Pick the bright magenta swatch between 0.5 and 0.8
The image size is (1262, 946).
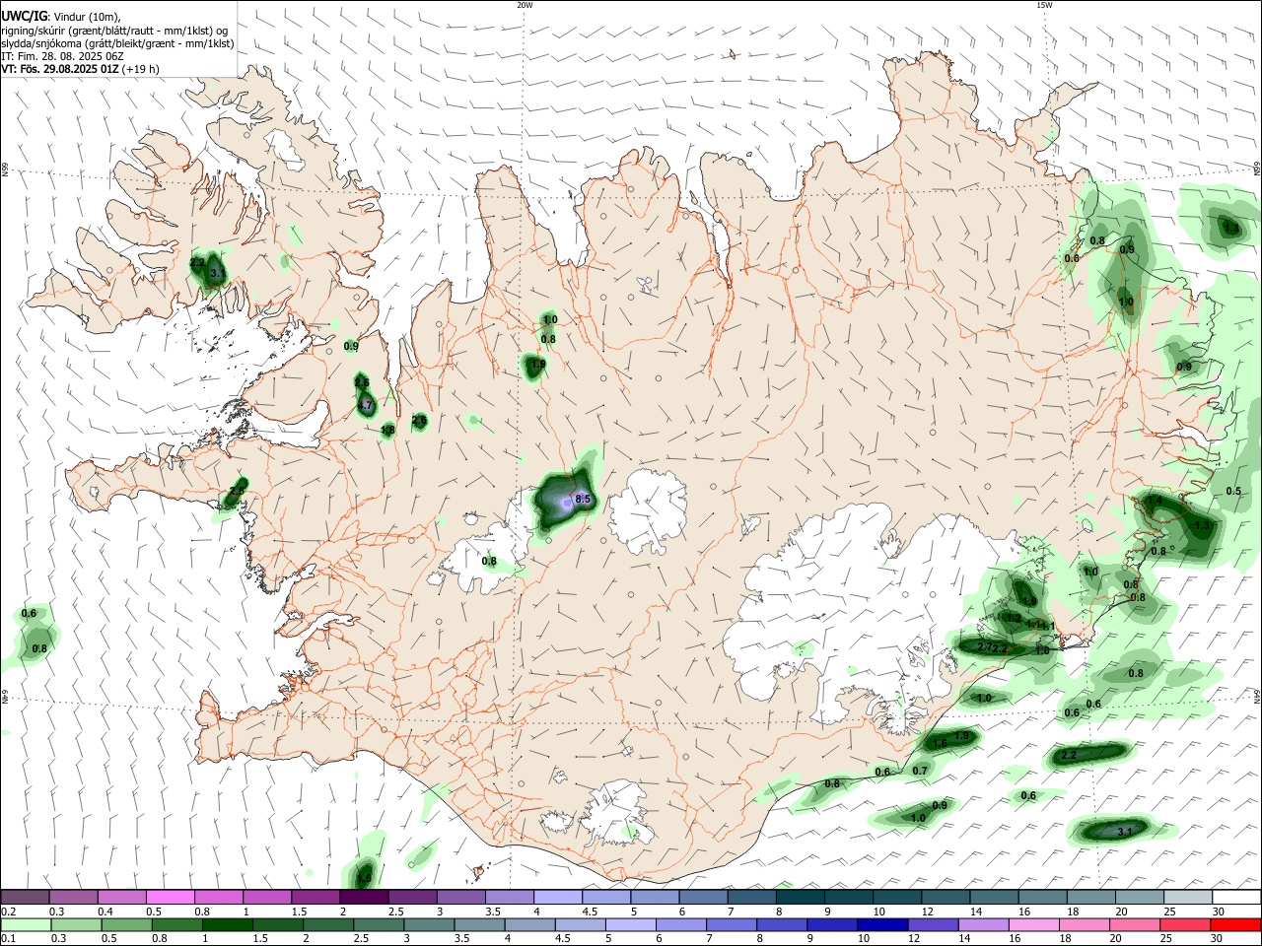[x=170, y=898]
